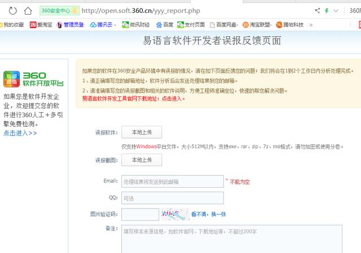Viewport: 361px width, 253px height.
Task: Open the 百度 bookmark
Action: click(164, 25)
